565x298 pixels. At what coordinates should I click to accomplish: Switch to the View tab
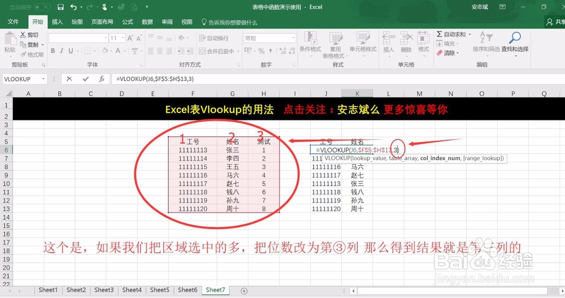pos(186,22)
